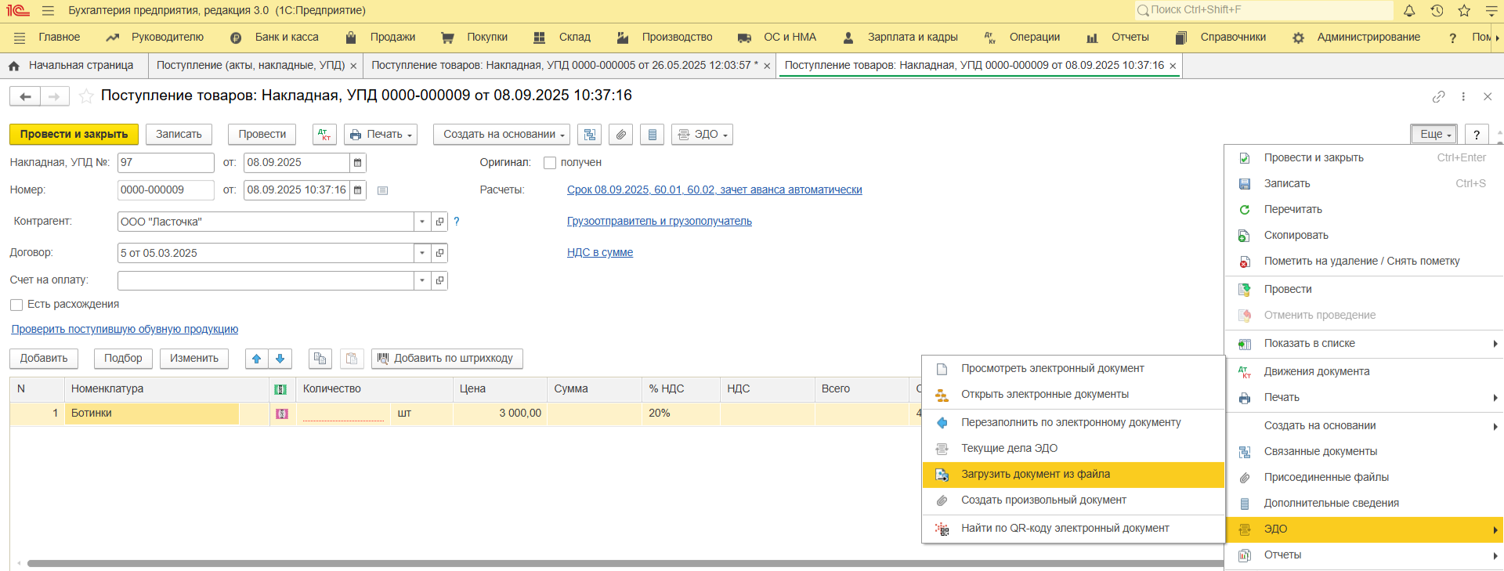Open the НДС в сумме link
The image size is (1504, 571).
pyautogui.click(x=600, y=253)
